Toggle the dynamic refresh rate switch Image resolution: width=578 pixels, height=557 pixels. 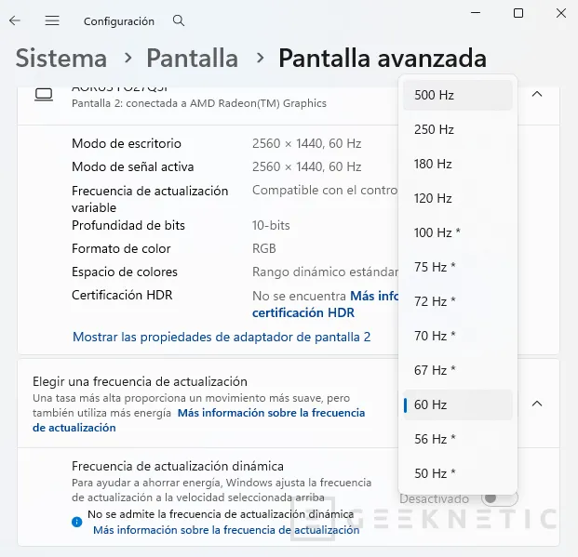499,498
